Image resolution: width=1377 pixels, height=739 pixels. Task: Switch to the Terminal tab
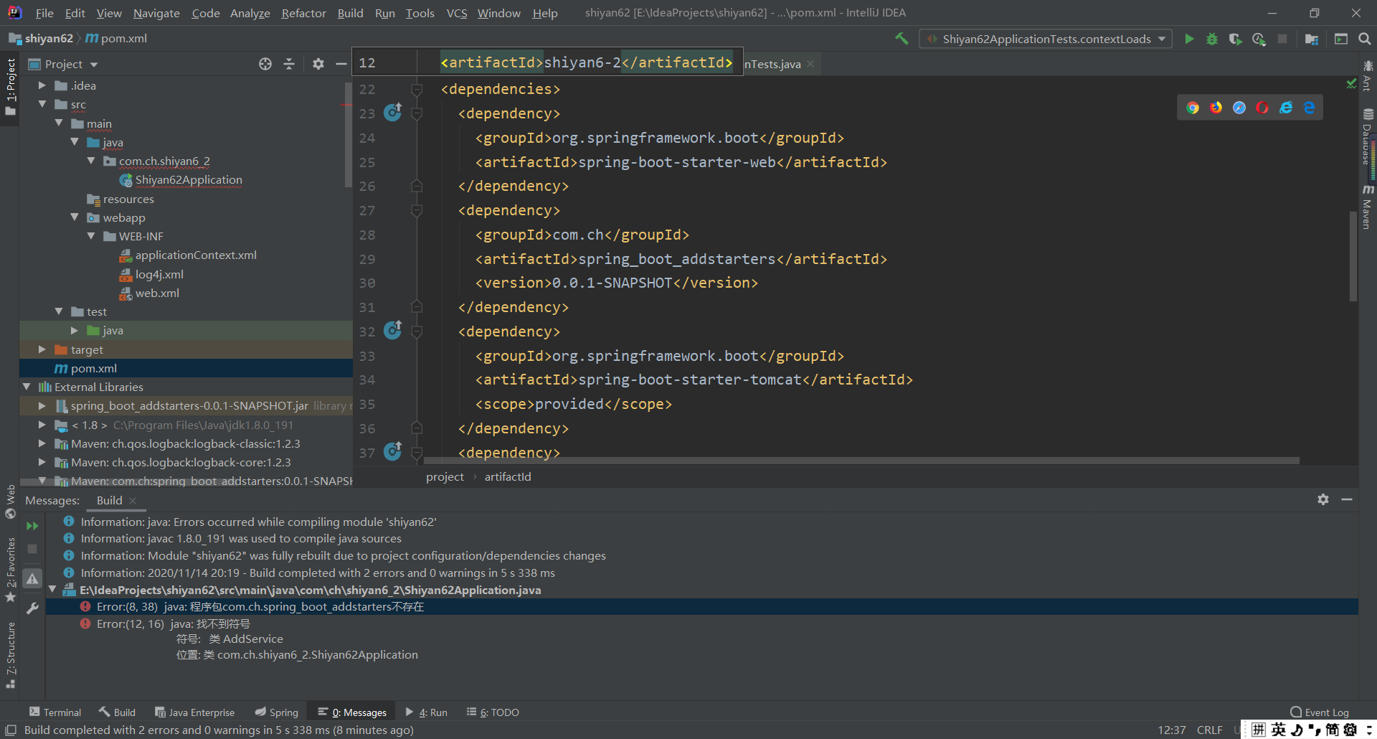(55, 712)
